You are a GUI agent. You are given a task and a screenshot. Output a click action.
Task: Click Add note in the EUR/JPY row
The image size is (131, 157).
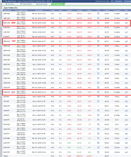126,74
